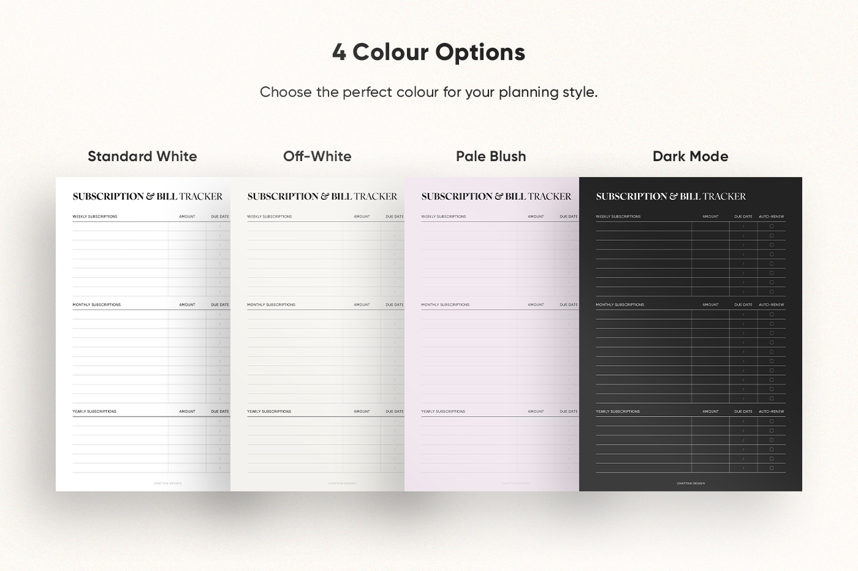Click the 4 Colour Options heading
Screen dimensions: 858x571
click(429, 52)
